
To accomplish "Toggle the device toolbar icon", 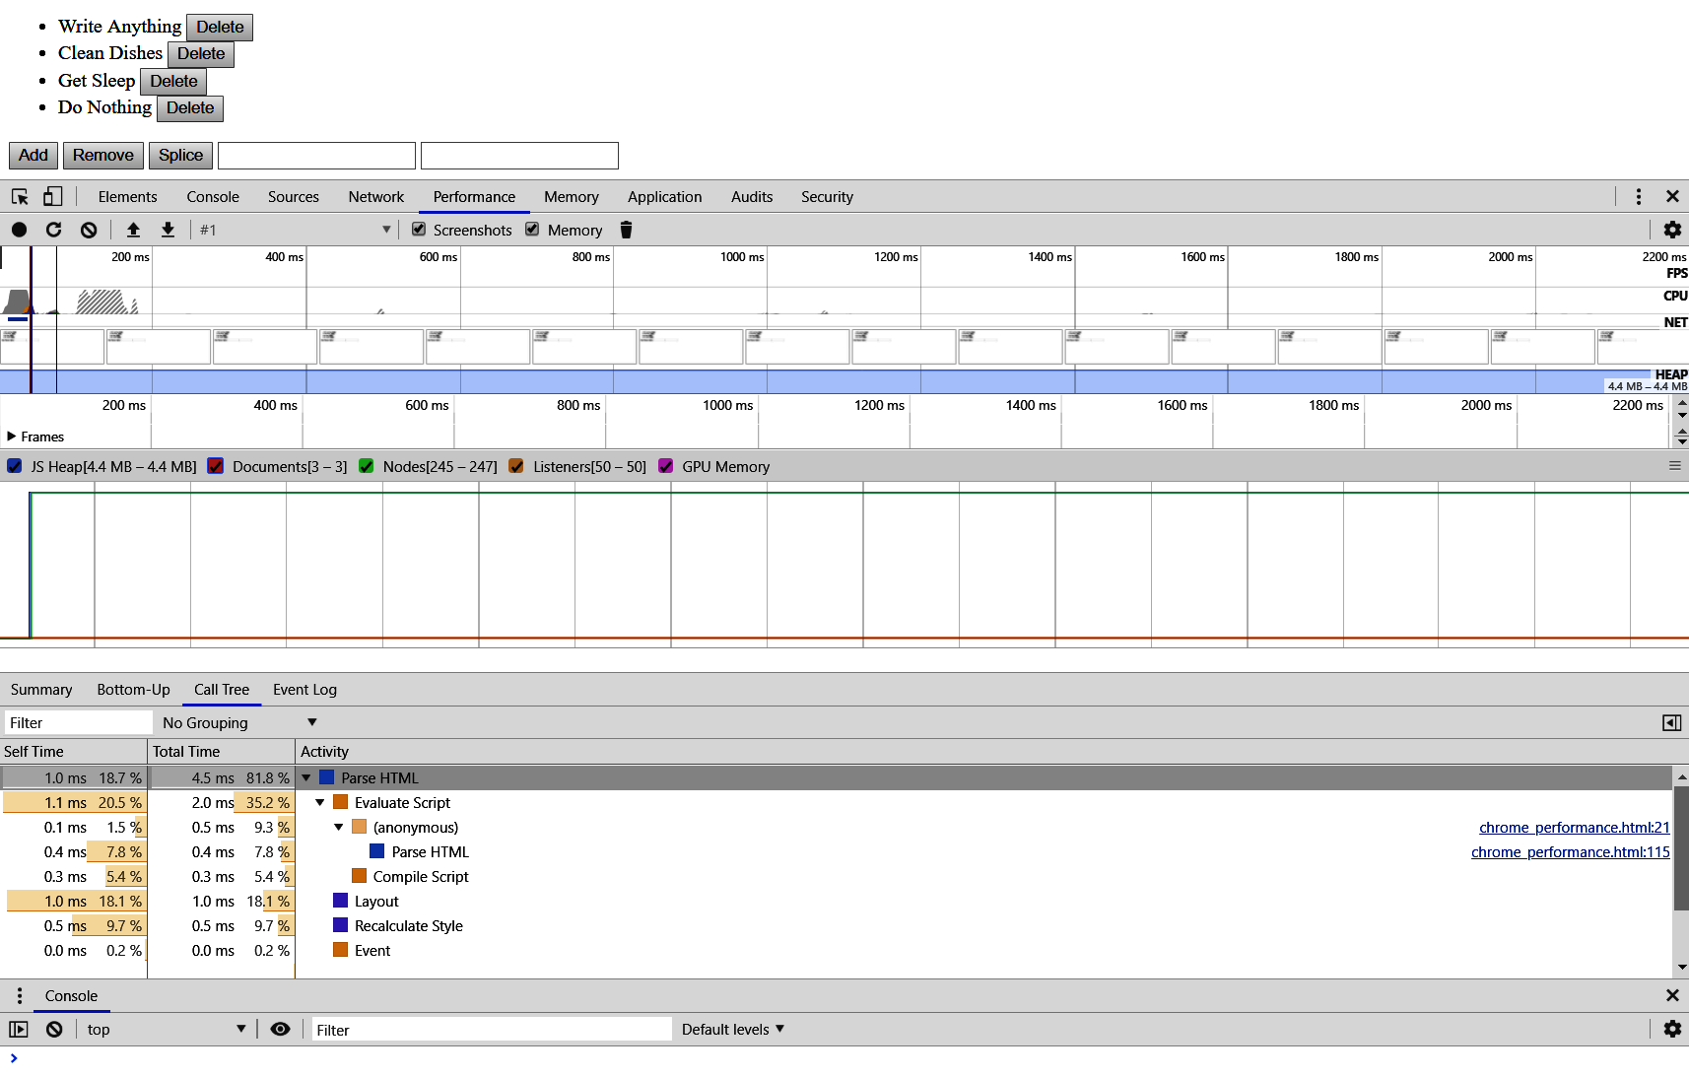I will point(53,197).
